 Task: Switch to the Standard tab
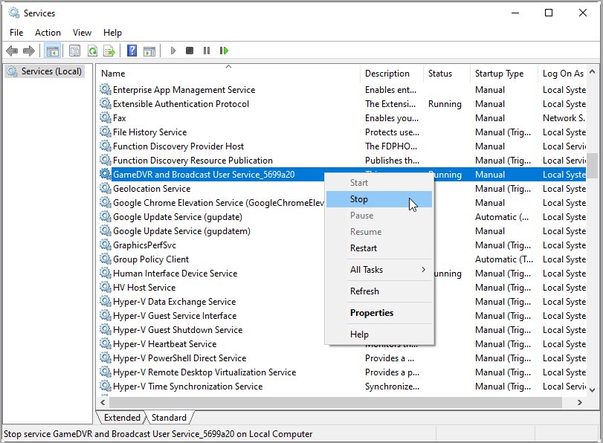tap(169, 418)
